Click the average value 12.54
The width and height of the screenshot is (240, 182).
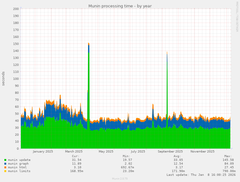point(178,164)
